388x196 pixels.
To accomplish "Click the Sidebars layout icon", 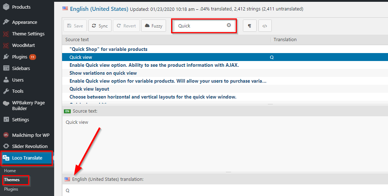I will point(6,68).
